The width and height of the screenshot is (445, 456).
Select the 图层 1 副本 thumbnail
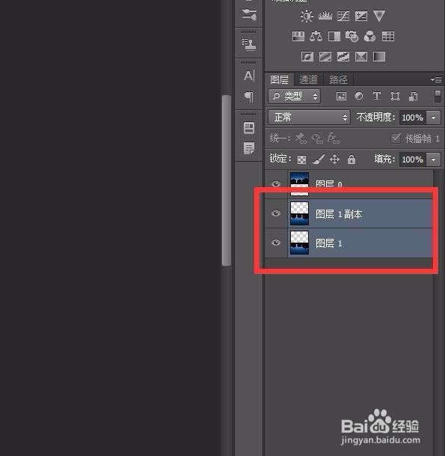(x=299, y=213)
